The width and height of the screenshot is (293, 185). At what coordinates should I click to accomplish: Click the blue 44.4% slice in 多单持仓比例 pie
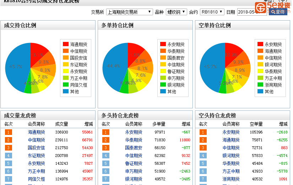(x=114, y=67)
